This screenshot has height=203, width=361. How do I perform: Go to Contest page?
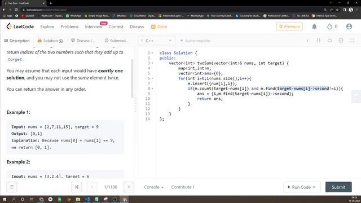(x=116, y=27)
